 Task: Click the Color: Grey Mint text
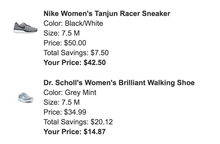click(70, 92)
